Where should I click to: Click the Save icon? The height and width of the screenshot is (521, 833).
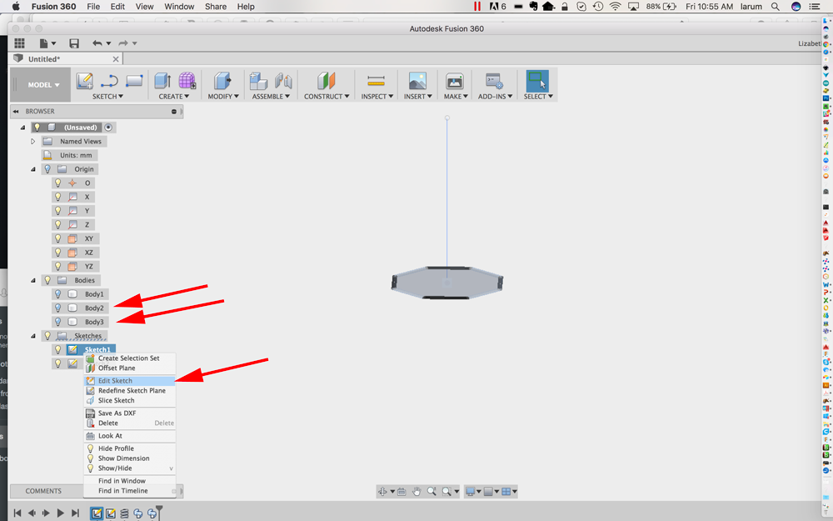coord(74,43)
